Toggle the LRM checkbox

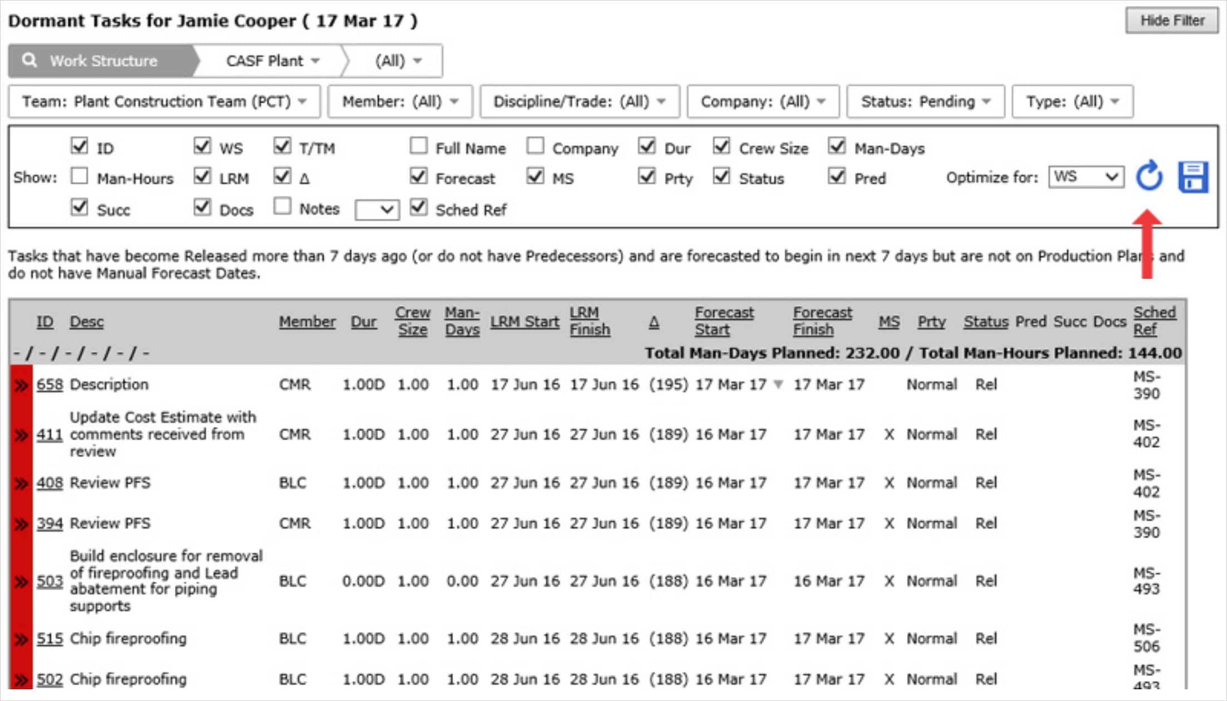tap(202, 176)
